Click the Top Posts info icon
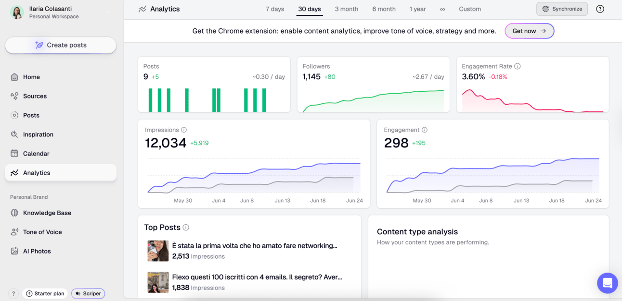The width and height of the screenshot is (622, 301). coord(186,228)
